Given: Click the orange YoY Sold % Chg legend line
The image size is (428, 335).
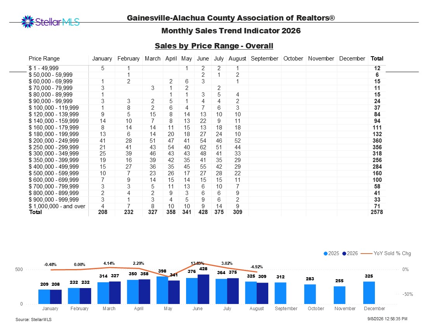Looking at the screenshot, I should (x=366, y=254).
